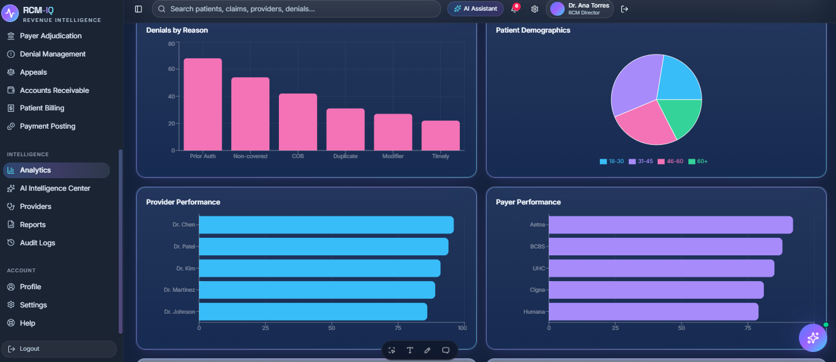Click the UHC payer performance bar
836x362 pixels.
coord(661,269)
